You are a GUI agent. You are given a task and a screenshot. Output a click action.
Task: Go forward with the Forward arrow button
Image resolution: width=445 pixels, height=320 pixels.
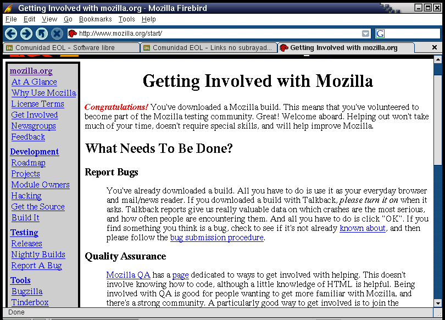[x=26, y=34]
